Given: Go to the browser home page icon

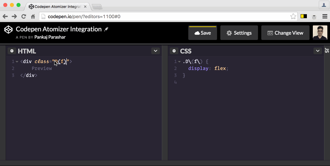Looking at the screenshot, I should point(33,17).
